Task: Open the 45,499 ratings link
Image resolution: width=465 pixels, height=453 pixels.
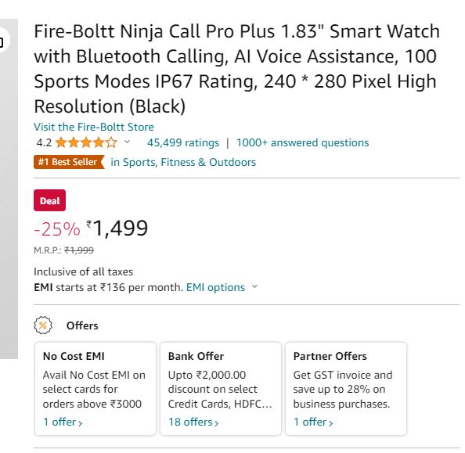Action: tap(183, 142)
